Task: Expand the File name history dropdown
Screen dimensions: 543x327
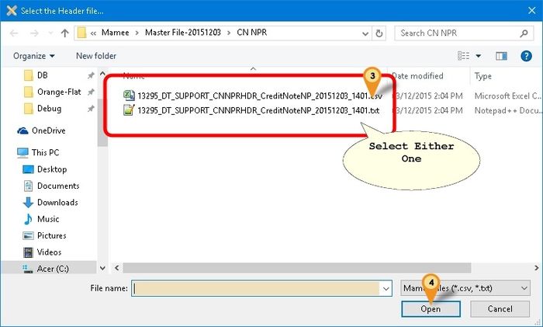Action: coord(385,288)
